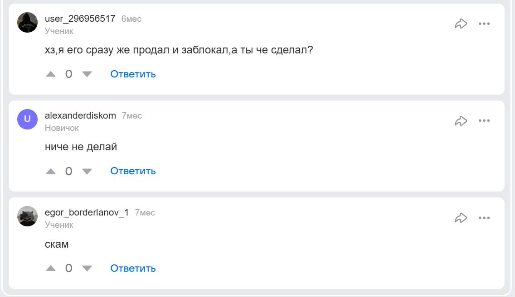Share egor_borderlanov_1's comment via arrow icon
The height and width of the screenshot is (297, 515).
pyautogui.click(x=461, y=218)
